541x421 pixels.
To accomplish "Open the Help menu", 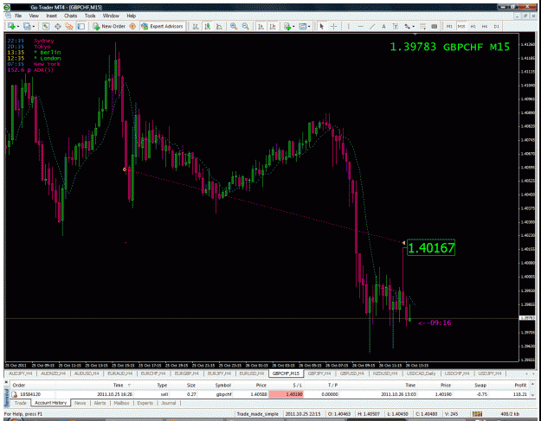I will (131, 16).
